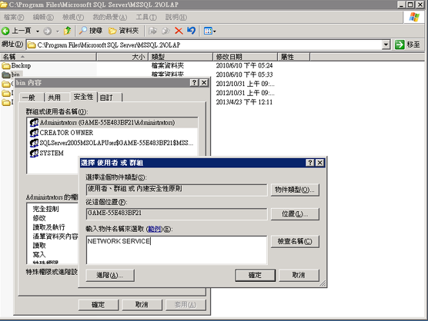Click the green Go (移至) button
This screenshot has width=428, height=321.
point(408,45)
